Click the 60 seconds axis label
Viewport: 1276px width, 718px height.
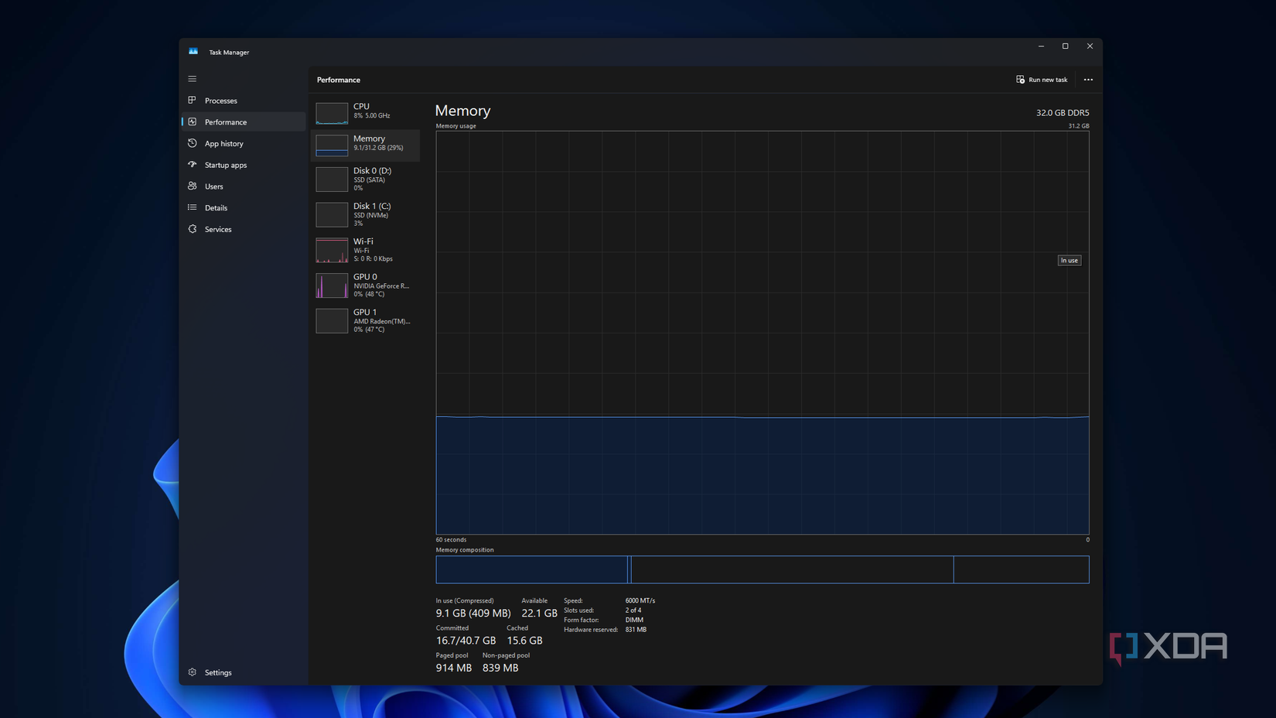[x=451, y=540]
